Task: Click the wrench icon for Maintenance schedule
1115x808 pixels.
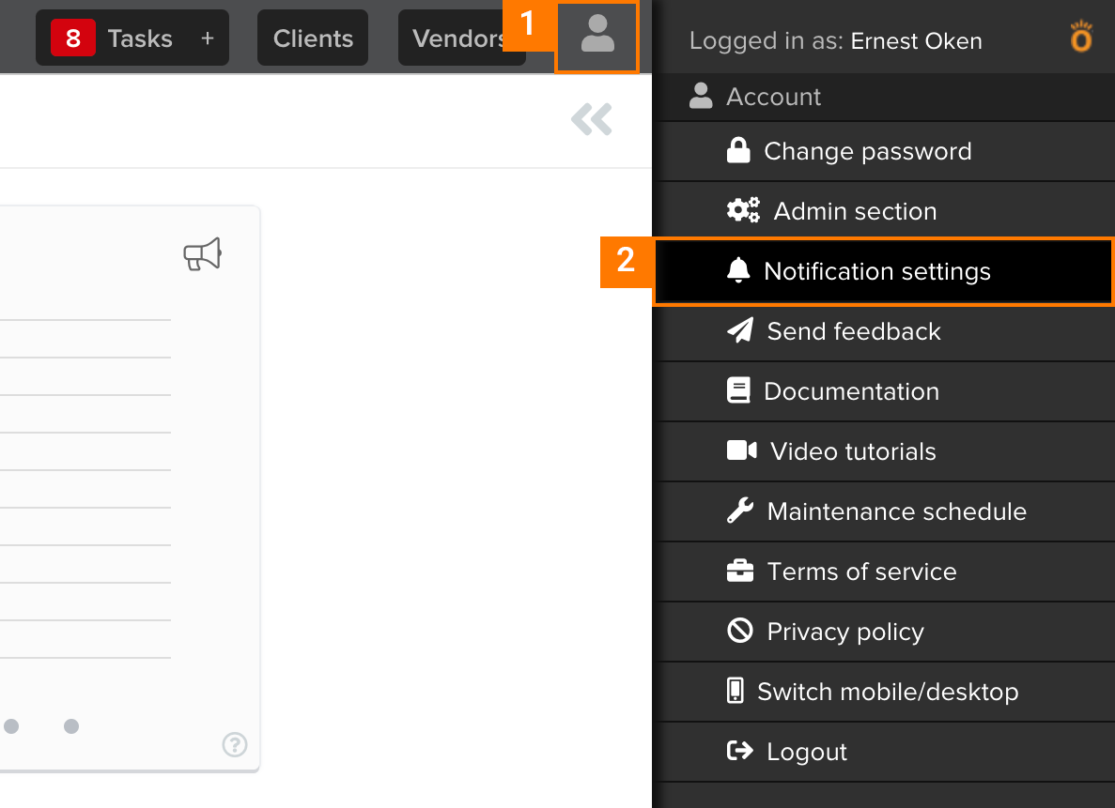Action: 741,511
